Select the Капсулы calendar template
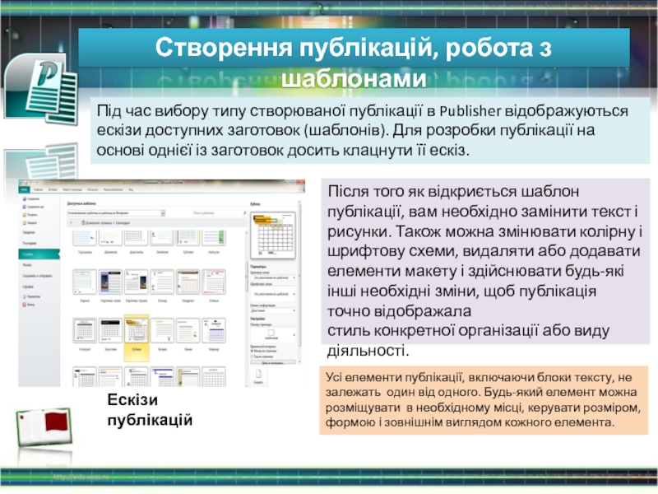 tap(214, 238)
